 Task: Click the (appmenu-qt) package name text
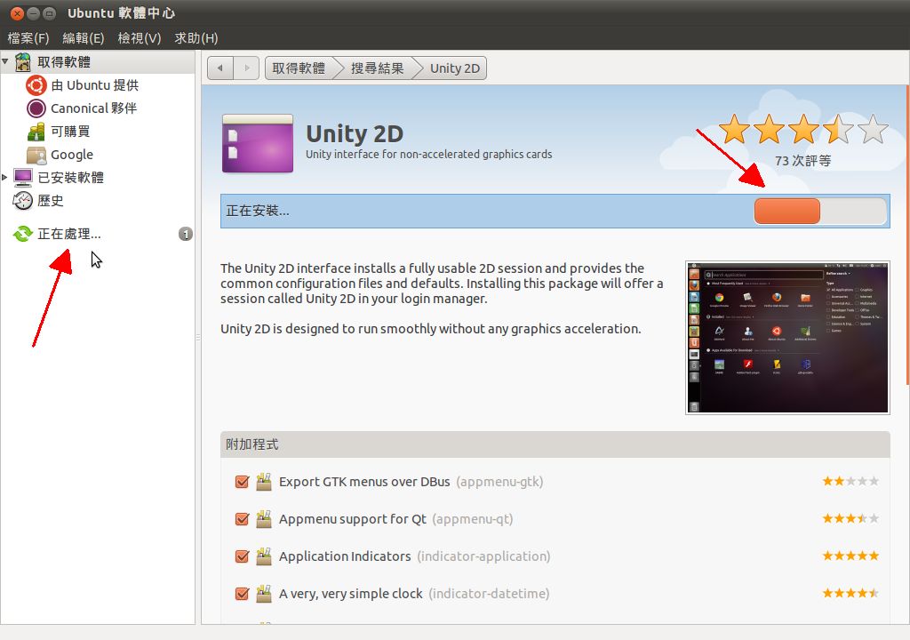pyautogui.click(x=473, y=518)
